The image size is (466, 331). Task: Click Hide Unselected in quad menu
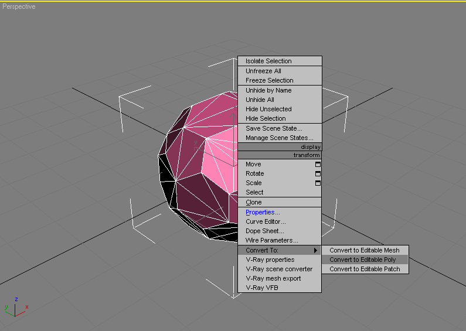coord(280,109)
